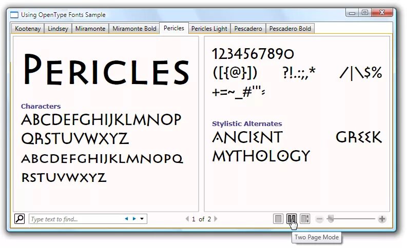Click the magnifier search icon
The height and width of the screenshot is (248, 407).
[x=20, y=219]
